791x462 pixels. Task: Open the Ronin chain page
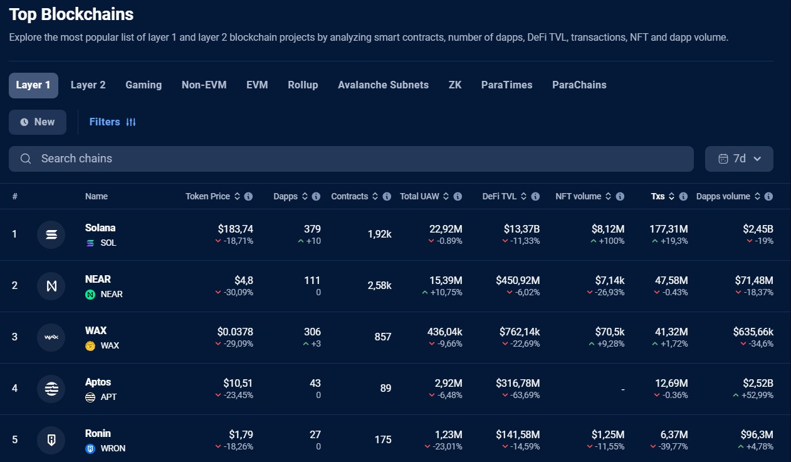[98, 434]
